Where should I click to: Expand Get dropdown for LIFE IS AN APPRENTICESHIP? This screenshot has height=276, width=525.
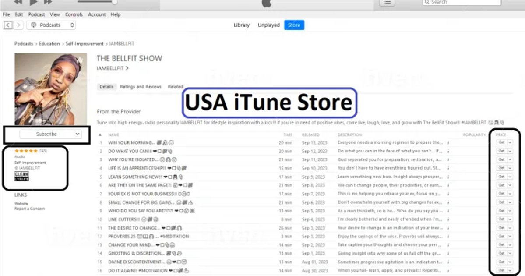tap(510, 168)
